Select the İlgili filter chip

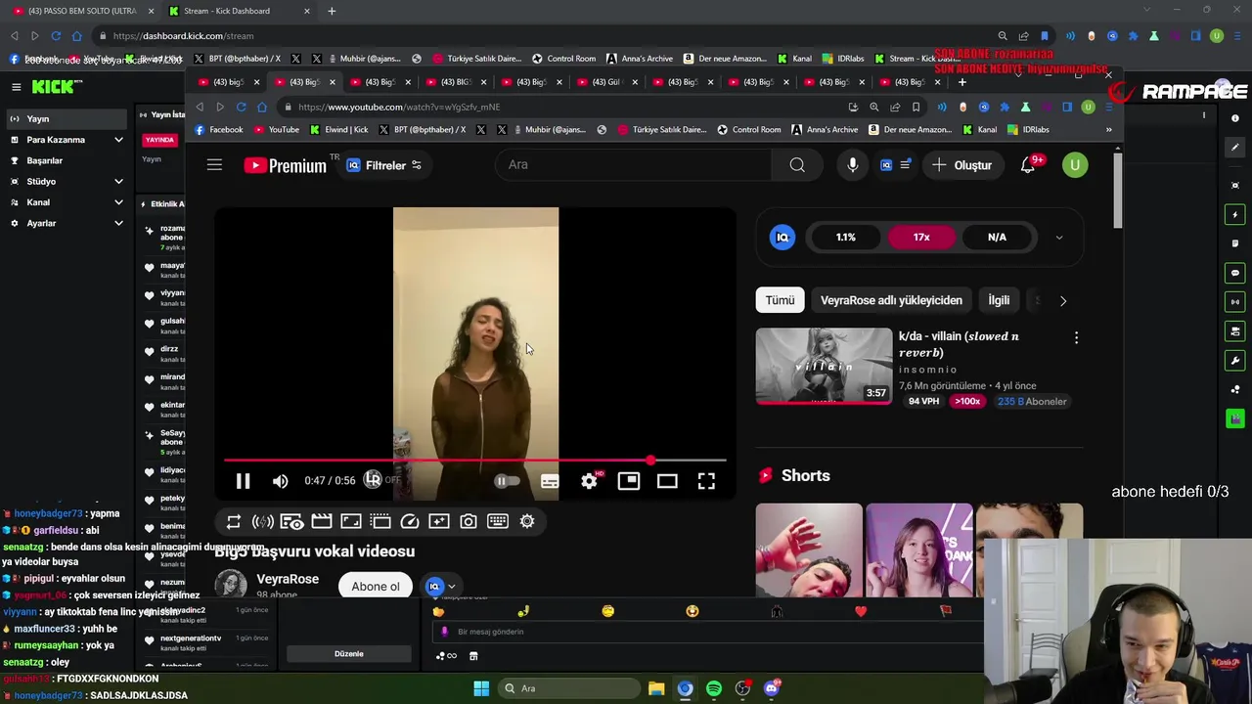coord(999,300)
